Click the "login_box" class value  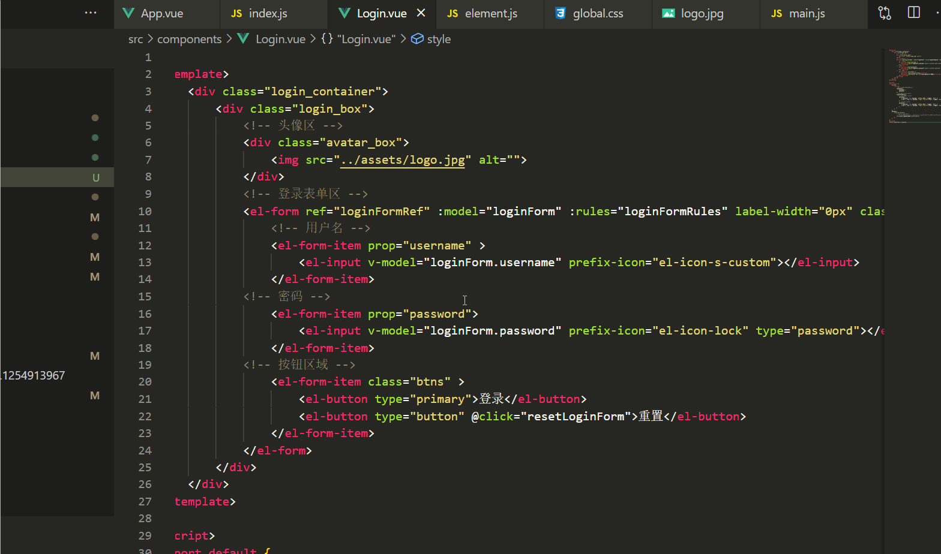tap(330, 109)
